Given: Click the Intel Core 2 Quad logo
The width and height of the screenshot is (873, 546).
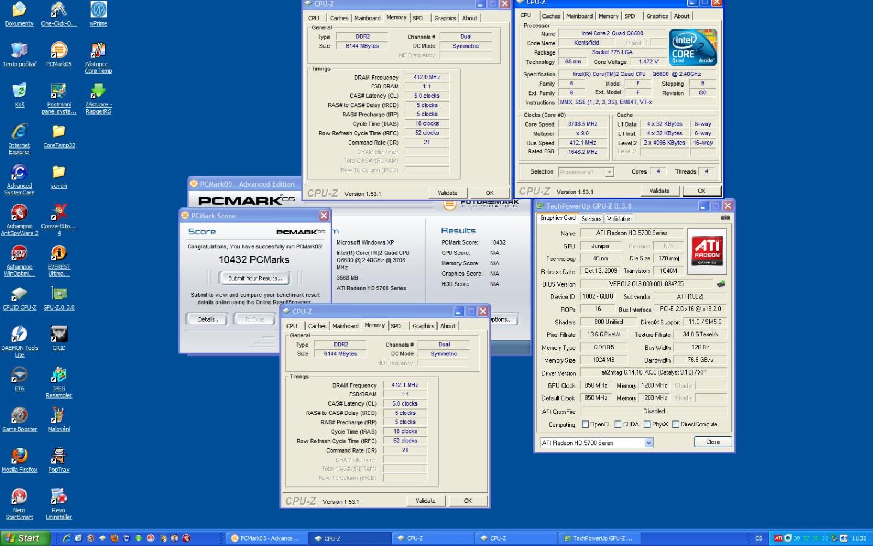Looking at the screenshot, I should [693, 48].
